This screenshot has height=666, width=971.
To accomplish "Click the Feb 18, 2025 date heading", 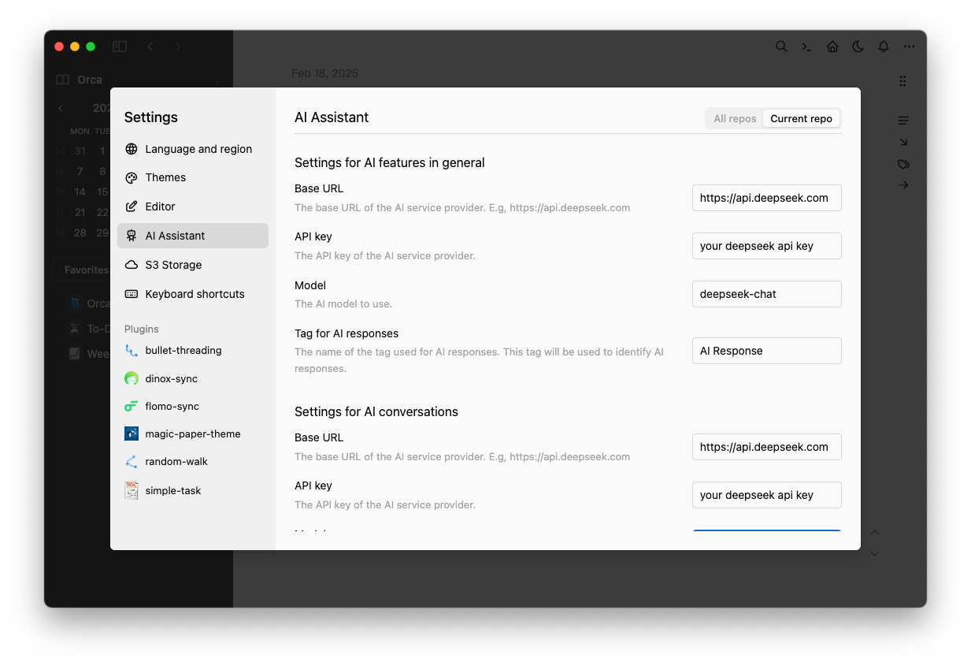I will click(325, 73).
